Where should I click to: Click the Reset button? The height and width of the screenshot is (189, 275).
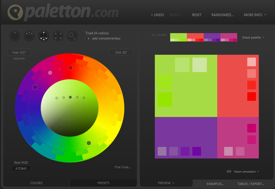197,15
